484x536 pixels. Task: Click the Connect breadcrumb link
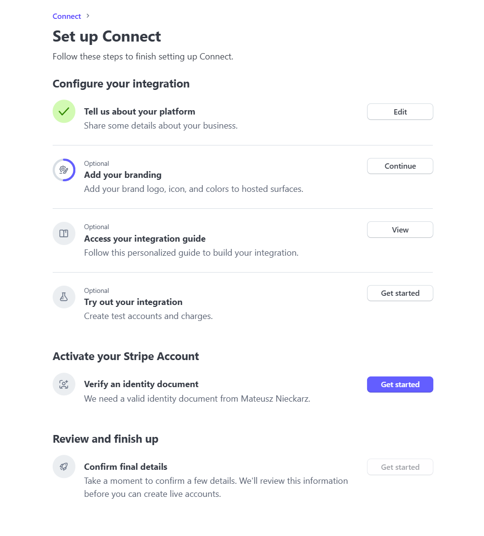click(67, 16)
